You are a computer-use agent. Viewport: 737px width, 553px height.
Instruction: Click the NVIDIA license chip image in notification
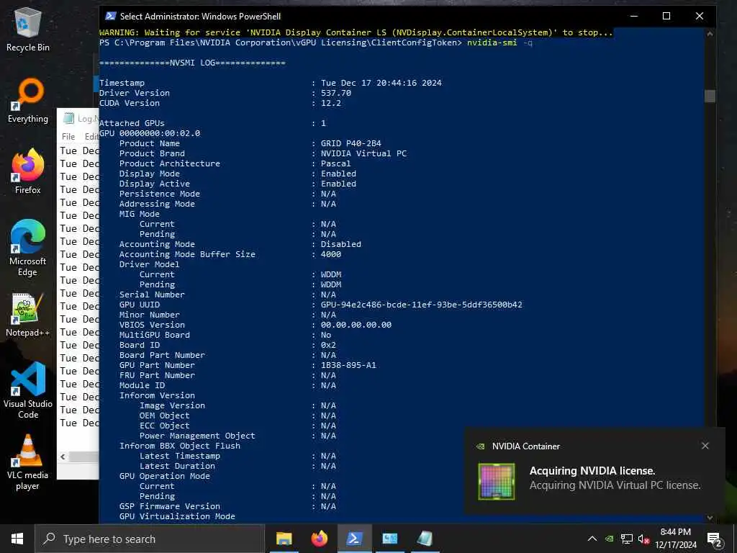497,481
